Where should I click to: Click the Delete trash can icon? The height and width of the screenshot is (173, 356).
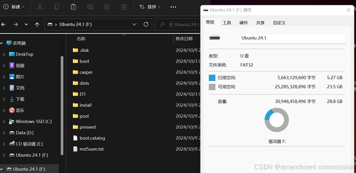(x=124, y=7)
